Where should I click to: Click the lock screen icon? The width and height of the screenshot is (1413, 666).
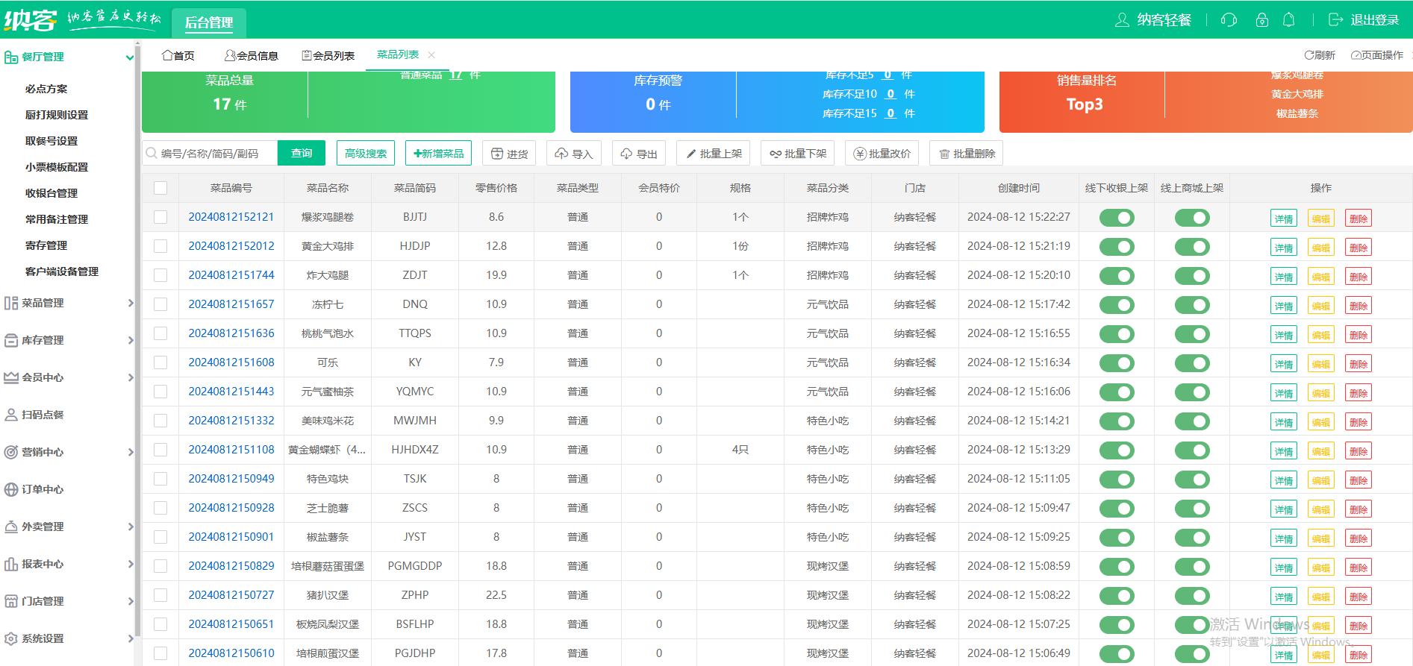point(1261,20)
